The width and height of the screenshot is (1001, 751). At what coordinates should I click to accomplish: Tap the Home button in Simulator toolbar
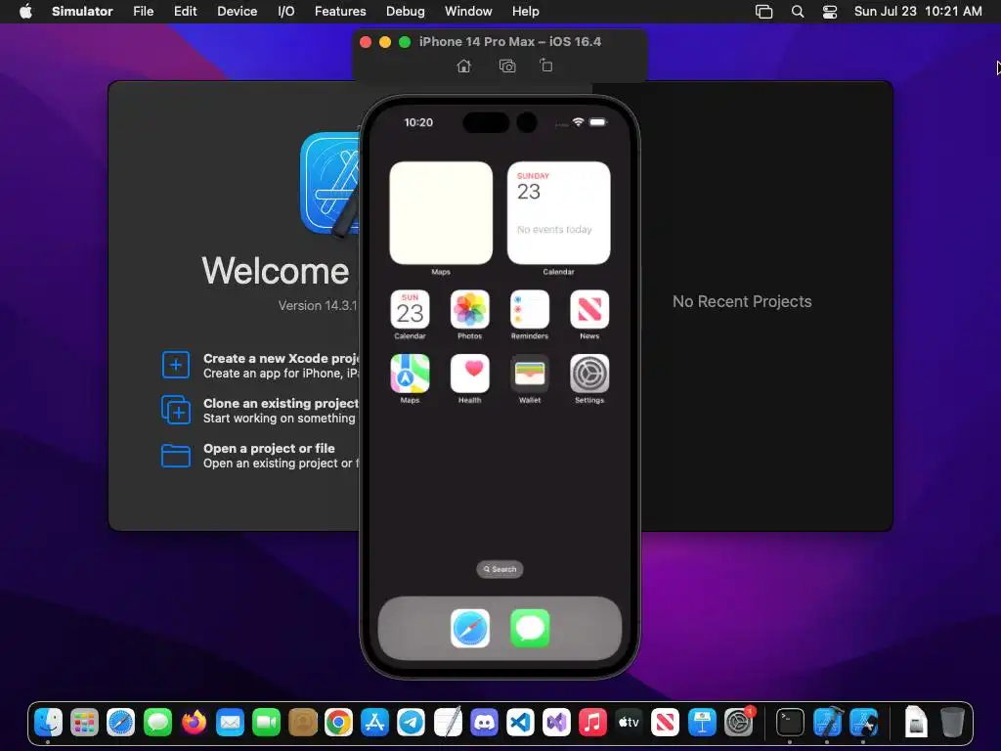(x=464, y=66)
